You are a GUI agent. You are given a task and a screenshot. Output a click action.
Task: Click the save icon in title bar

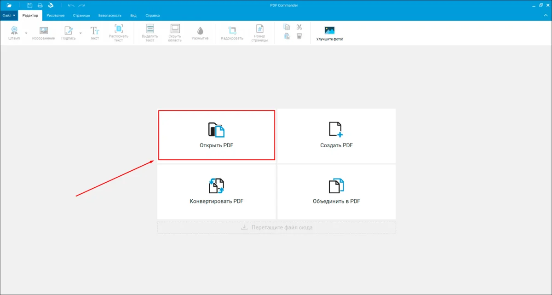point(30,5)
